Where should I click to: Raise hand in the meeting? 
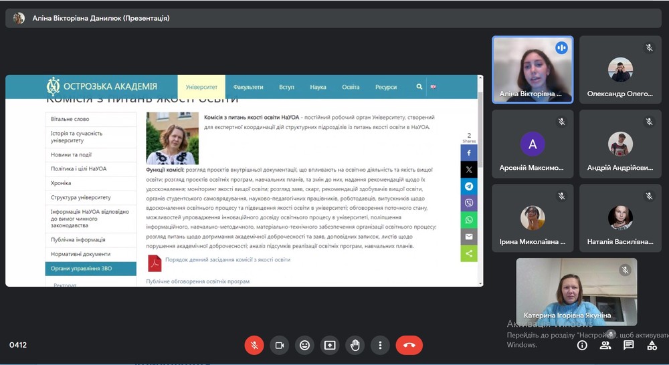tap(355, 345)
